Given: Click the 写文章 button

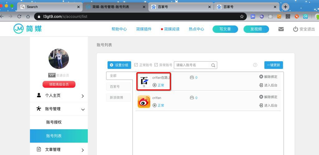Looking at the screenshot, I should tap(225, 29).
